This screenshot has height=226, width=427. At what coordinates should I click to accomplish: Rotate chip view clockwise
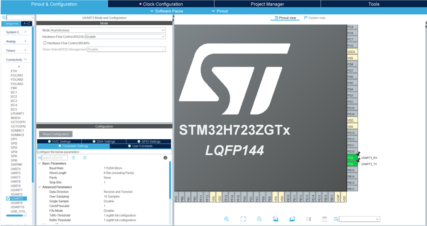click(276, 219)
